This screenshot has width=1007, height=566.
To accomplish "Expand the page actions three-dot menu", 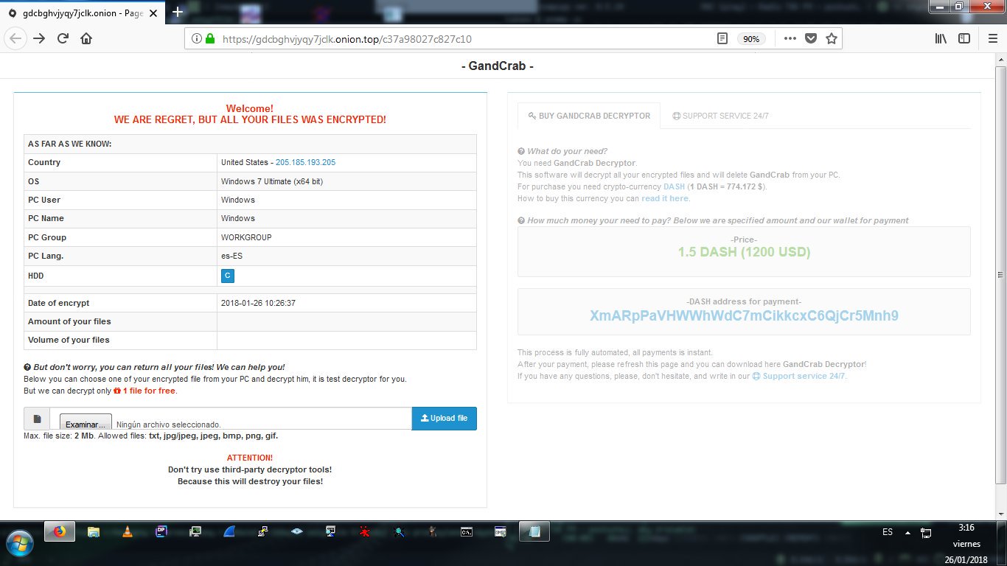I will click(x=790, y=39).
